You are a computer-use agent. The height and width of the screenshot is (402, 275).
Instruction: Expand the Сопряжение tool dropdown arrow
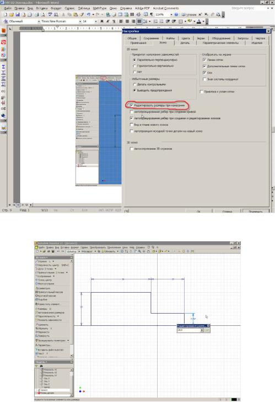53,276
